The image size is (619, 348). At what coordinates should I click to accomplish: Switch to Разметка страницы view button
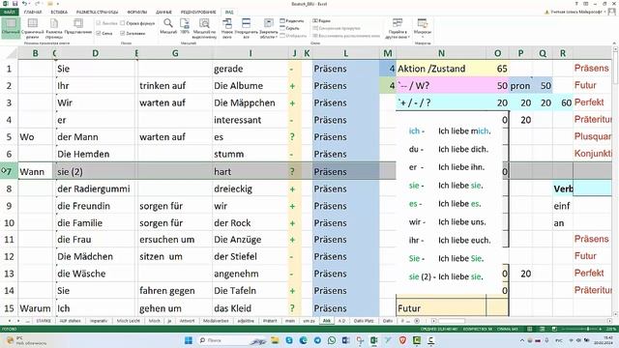click(54, 28)
